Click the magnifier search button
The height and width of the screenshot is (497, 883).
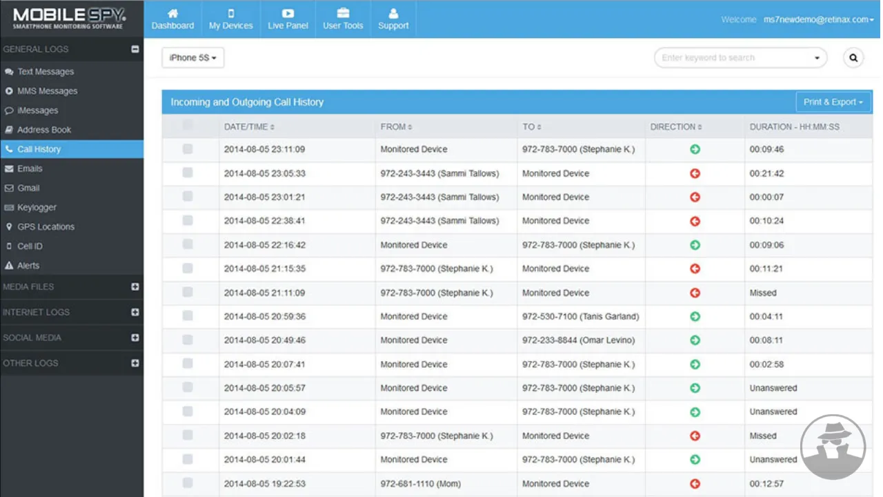coord(853,58)
